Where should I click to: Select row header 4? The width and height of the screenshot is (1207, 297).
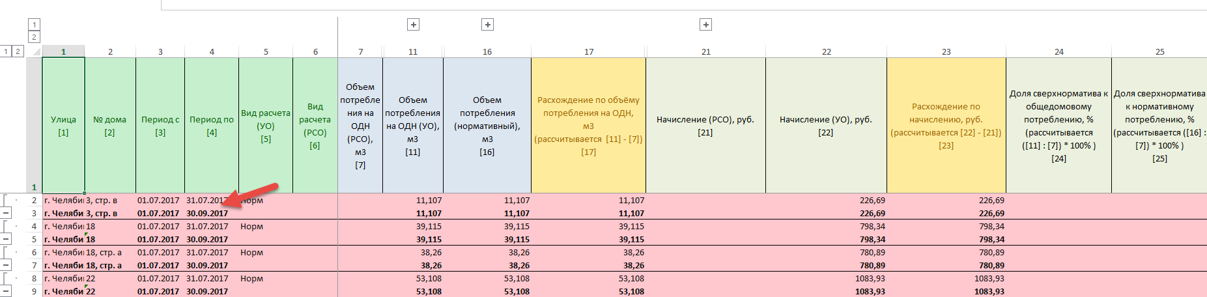[x=34, y=226]
